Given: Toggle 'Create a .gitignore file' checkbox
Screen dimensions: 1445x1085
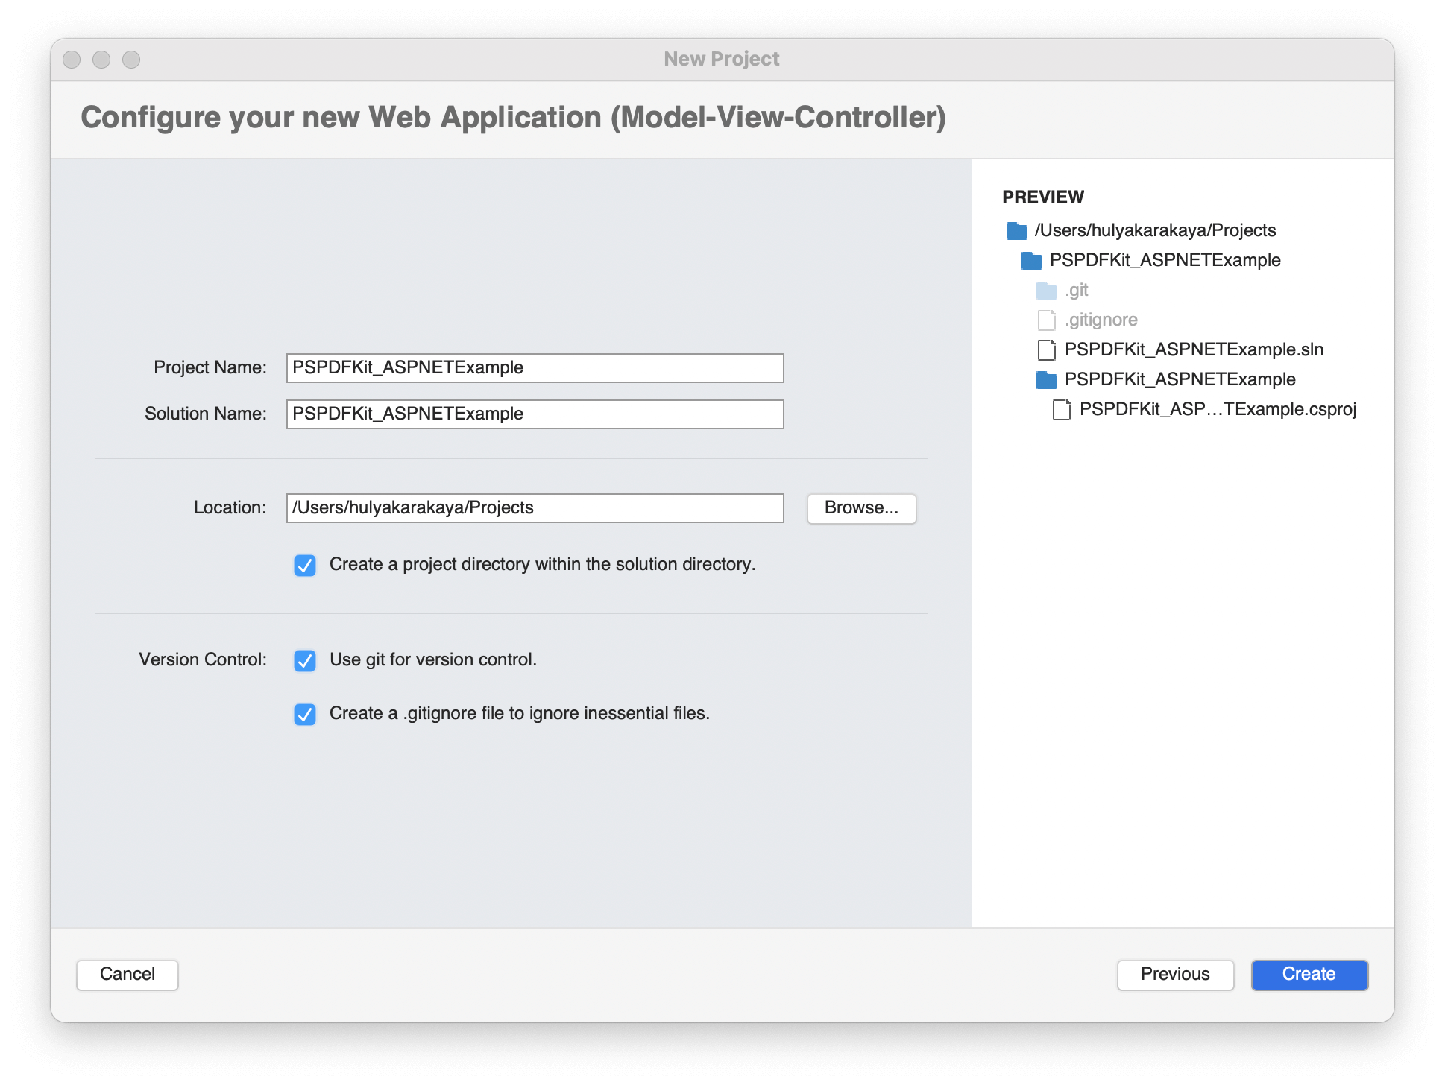Looking at the screenshot, I should [x=305, y=714].
